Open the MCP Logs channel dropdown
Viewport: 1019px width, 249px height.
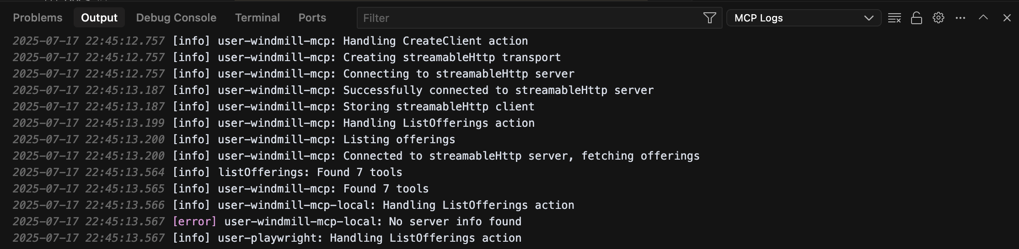(x=804, y=18)
